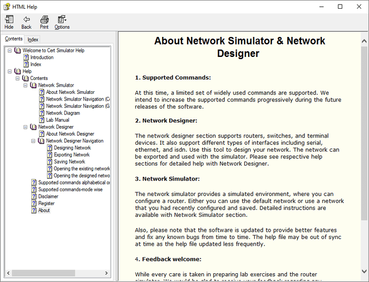Collapse the Network Designer Navigation node
369x282 pixels.
tap(33, 141)
